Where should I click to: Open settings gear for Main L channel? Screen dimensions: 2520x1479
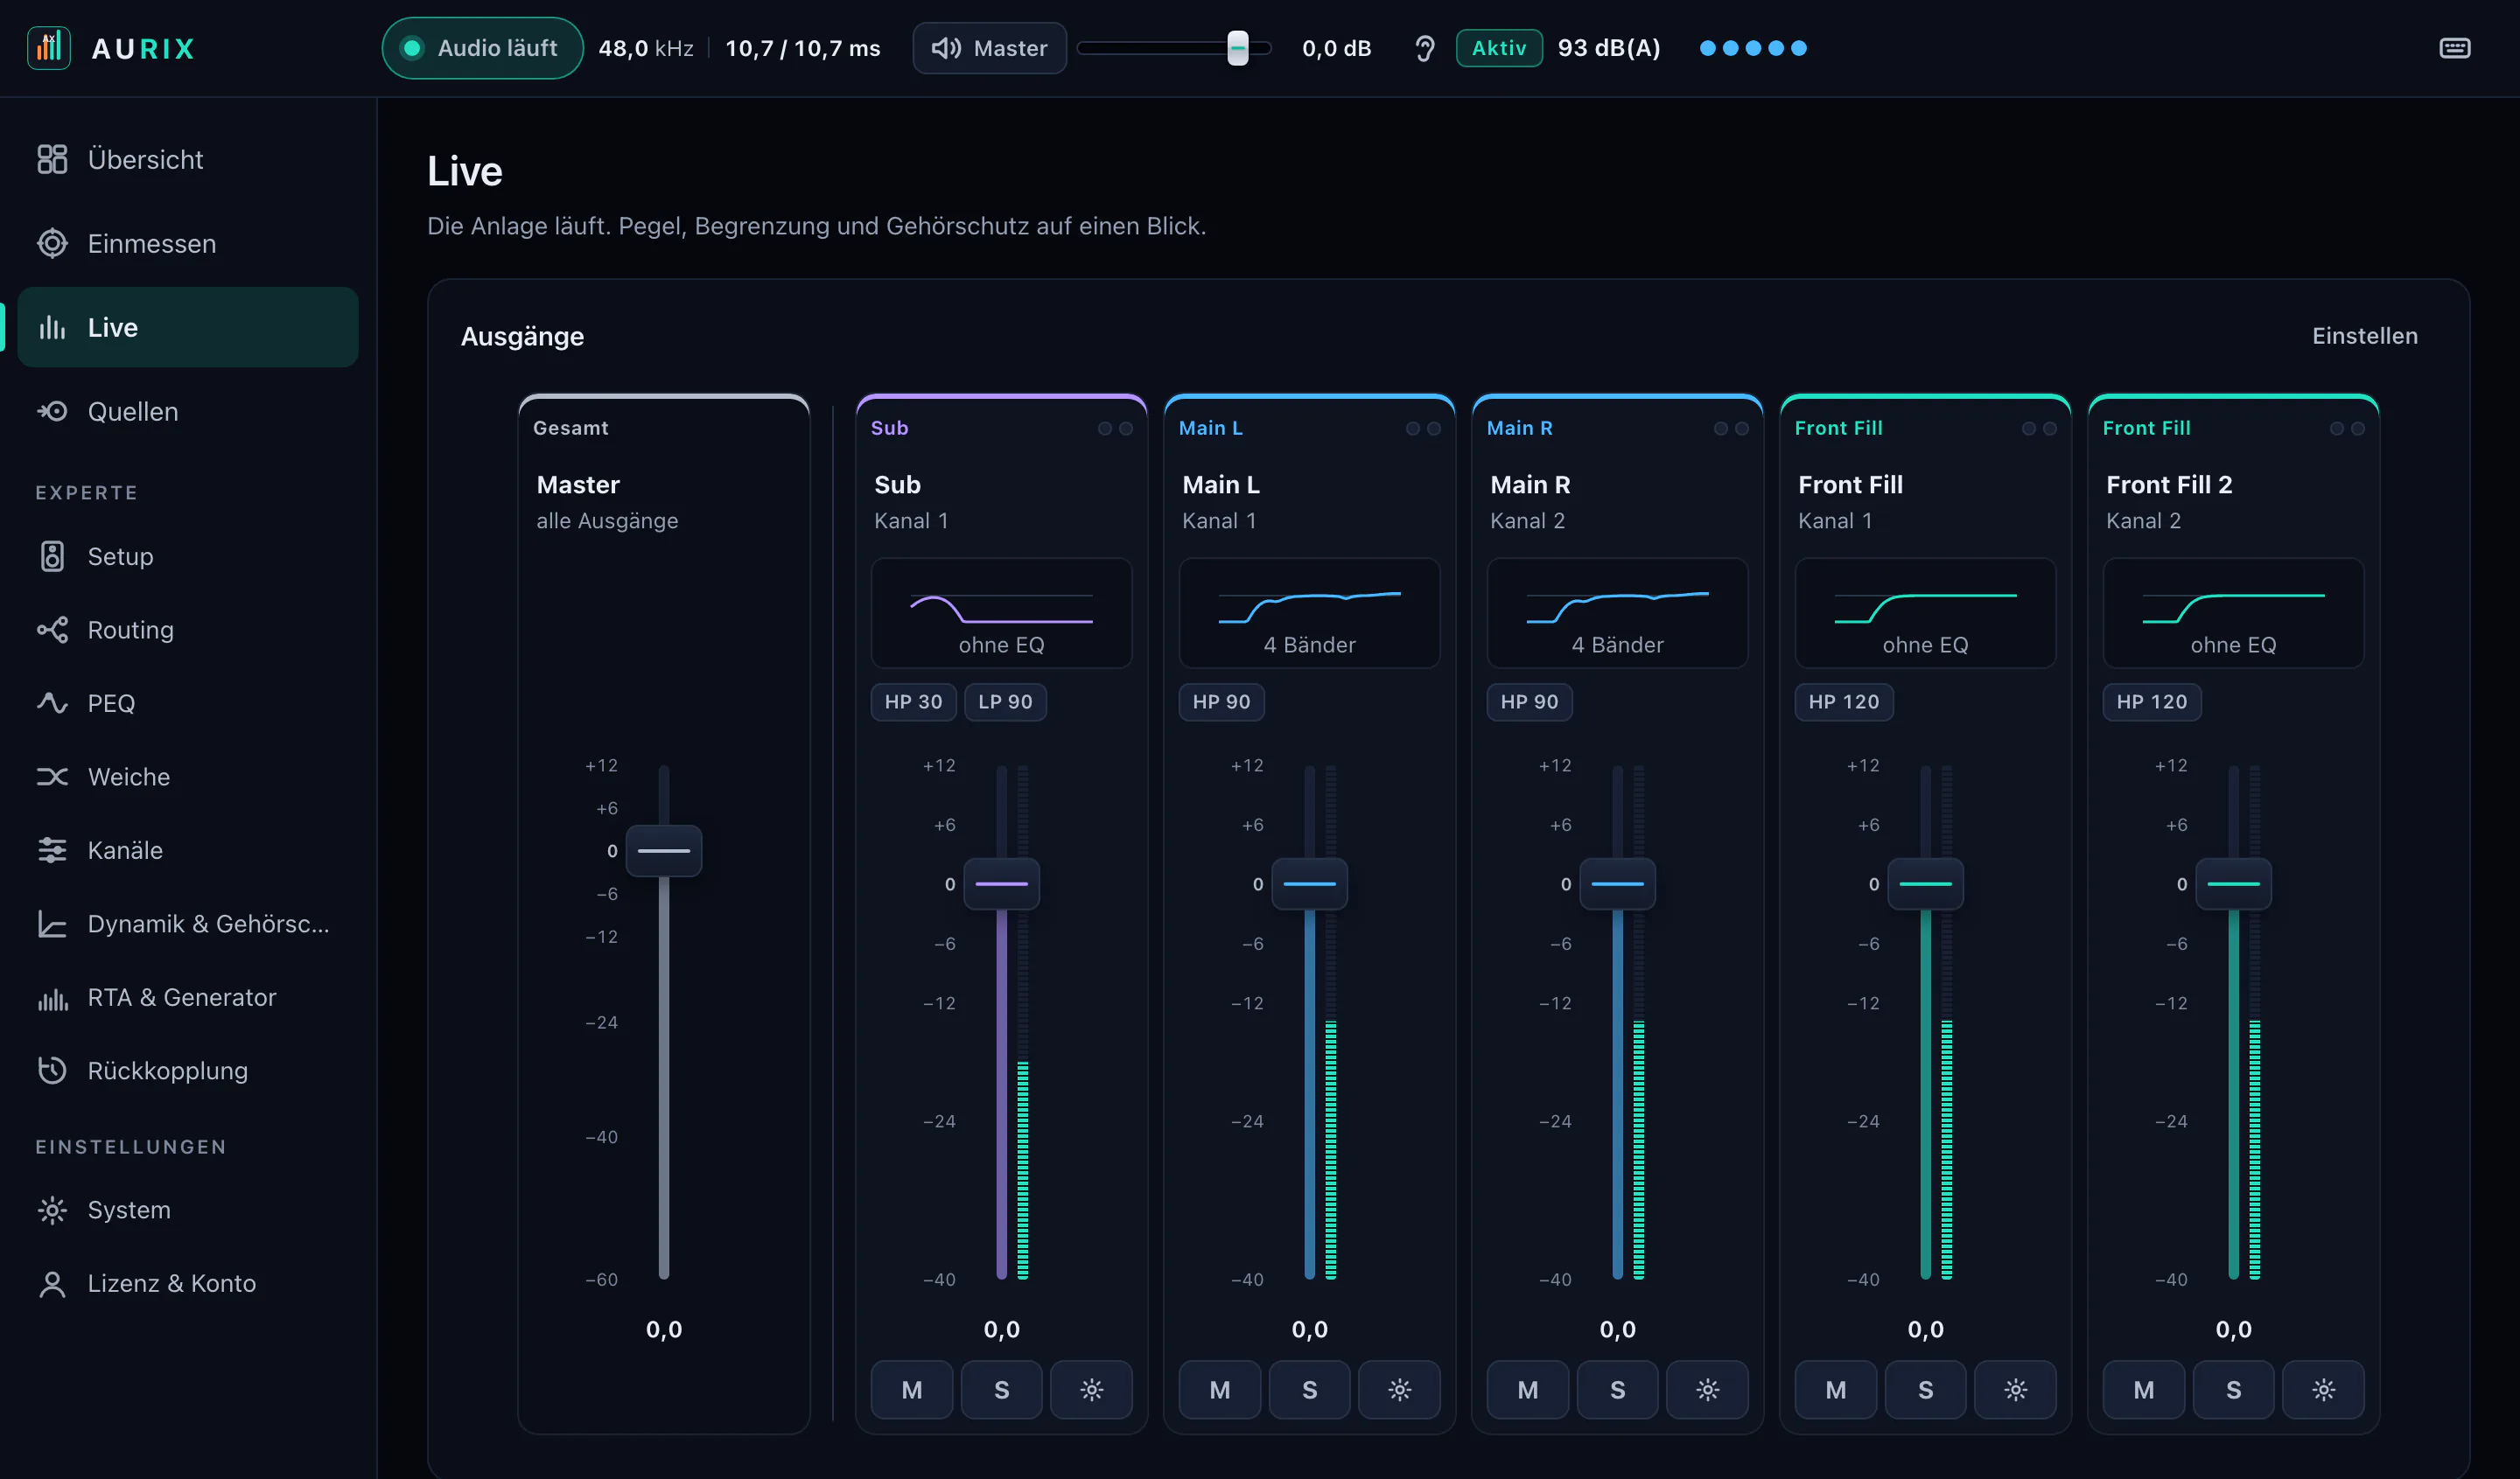(1399, 1389)
